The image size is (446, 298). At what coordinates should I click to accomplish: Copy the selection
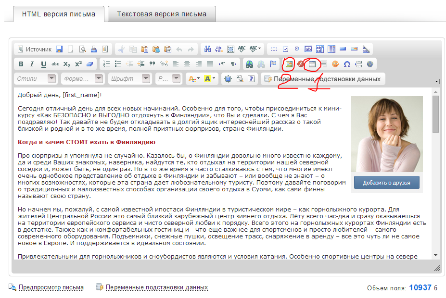[x=133, y=49]
